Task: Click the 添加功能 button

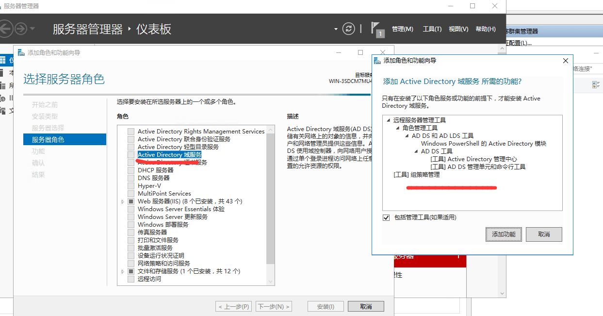Action: 504,234
